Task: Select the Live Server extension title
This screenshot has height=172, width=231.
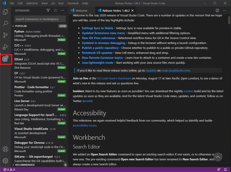Action: [x=22, y=101]
